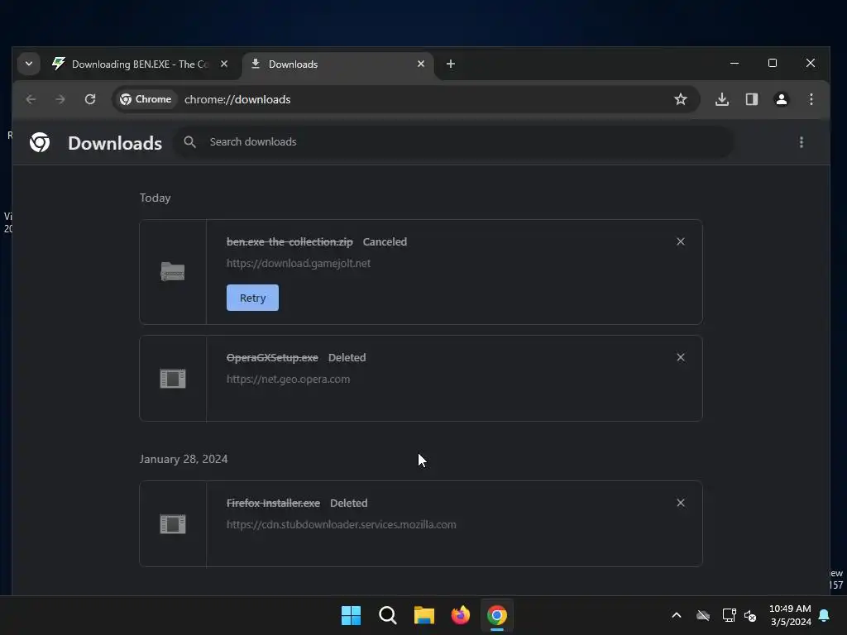Viewport: 847px width, 635px height.
Task: Open the profile avatar menu
Action: [782, 99]
